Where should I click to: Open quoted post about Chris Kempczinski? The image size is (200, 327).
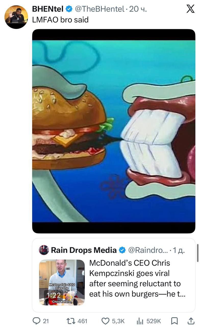click(x=138, y=278)
